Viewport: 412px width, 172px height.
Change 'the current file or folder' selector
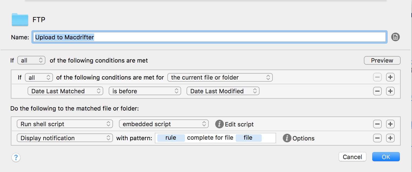[x=220, y=77]
